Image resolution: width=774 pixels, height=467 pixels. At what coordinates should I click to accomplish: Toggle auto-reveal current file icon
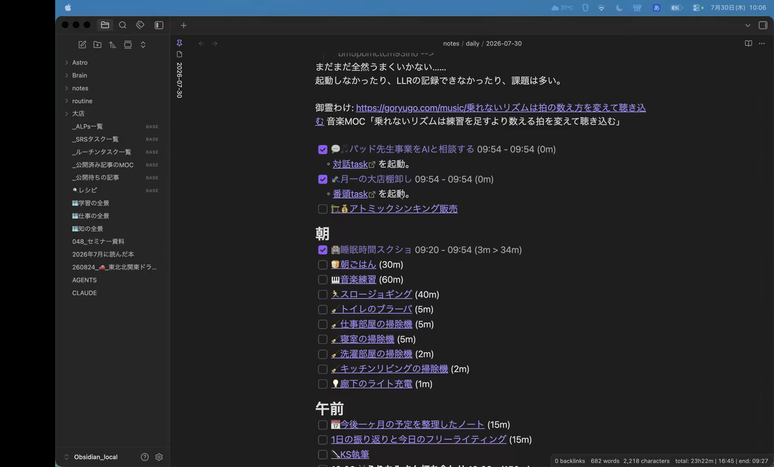point(128,45)
